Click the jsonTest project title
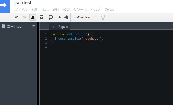Viewport: 173px width, 105px height. tap(23, 3)
